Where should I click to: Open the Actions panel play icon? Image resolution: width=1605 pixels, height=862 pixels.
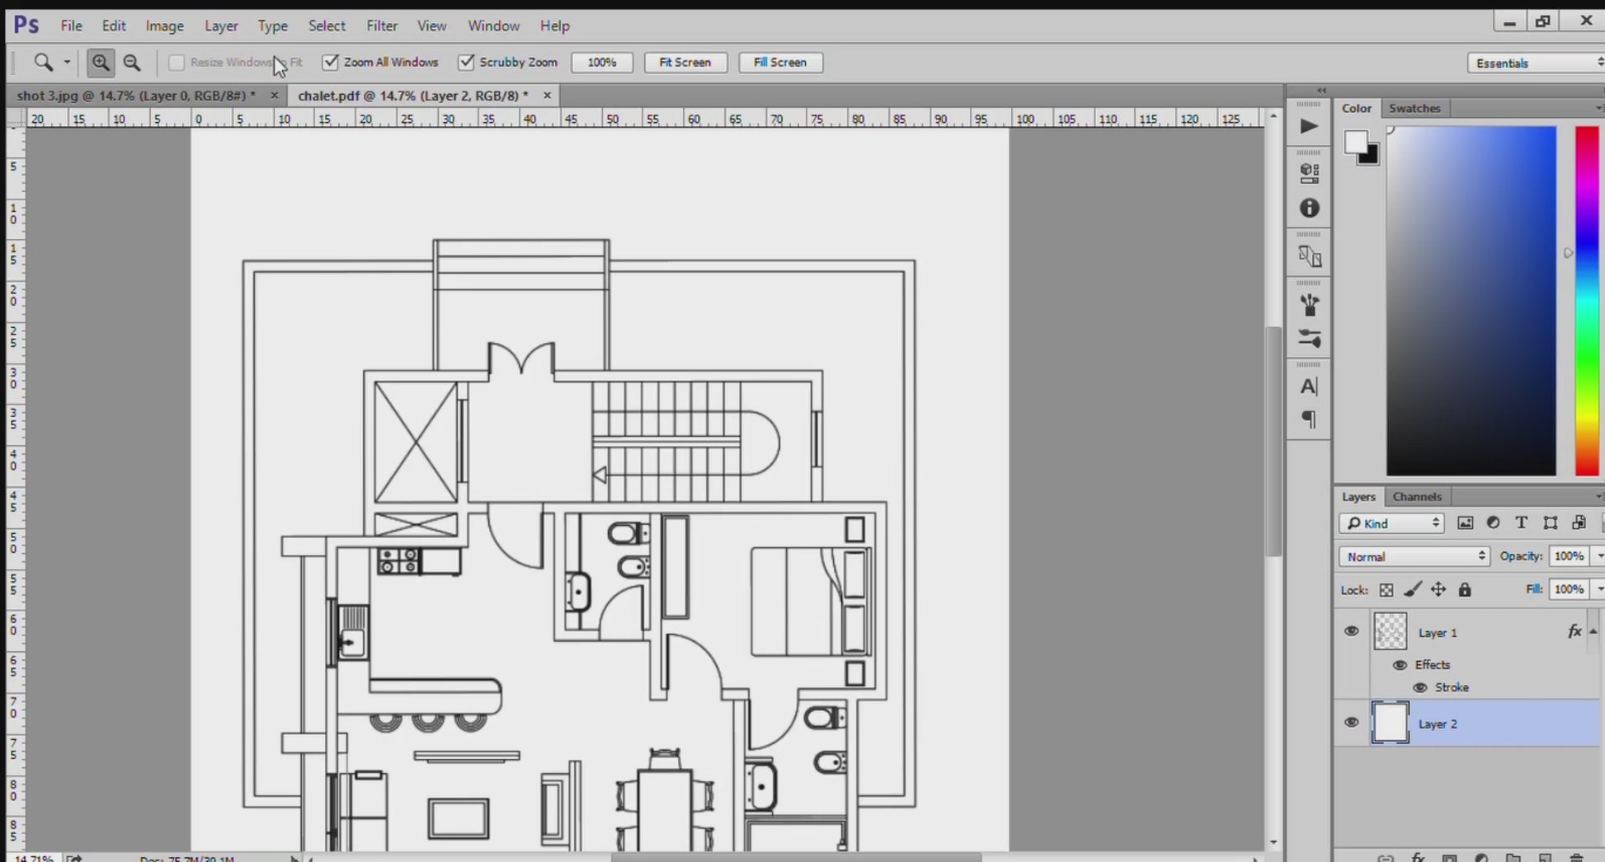click(x=1309, y=126)
